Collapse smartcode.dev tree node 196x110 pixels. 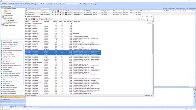coord(3,19)
